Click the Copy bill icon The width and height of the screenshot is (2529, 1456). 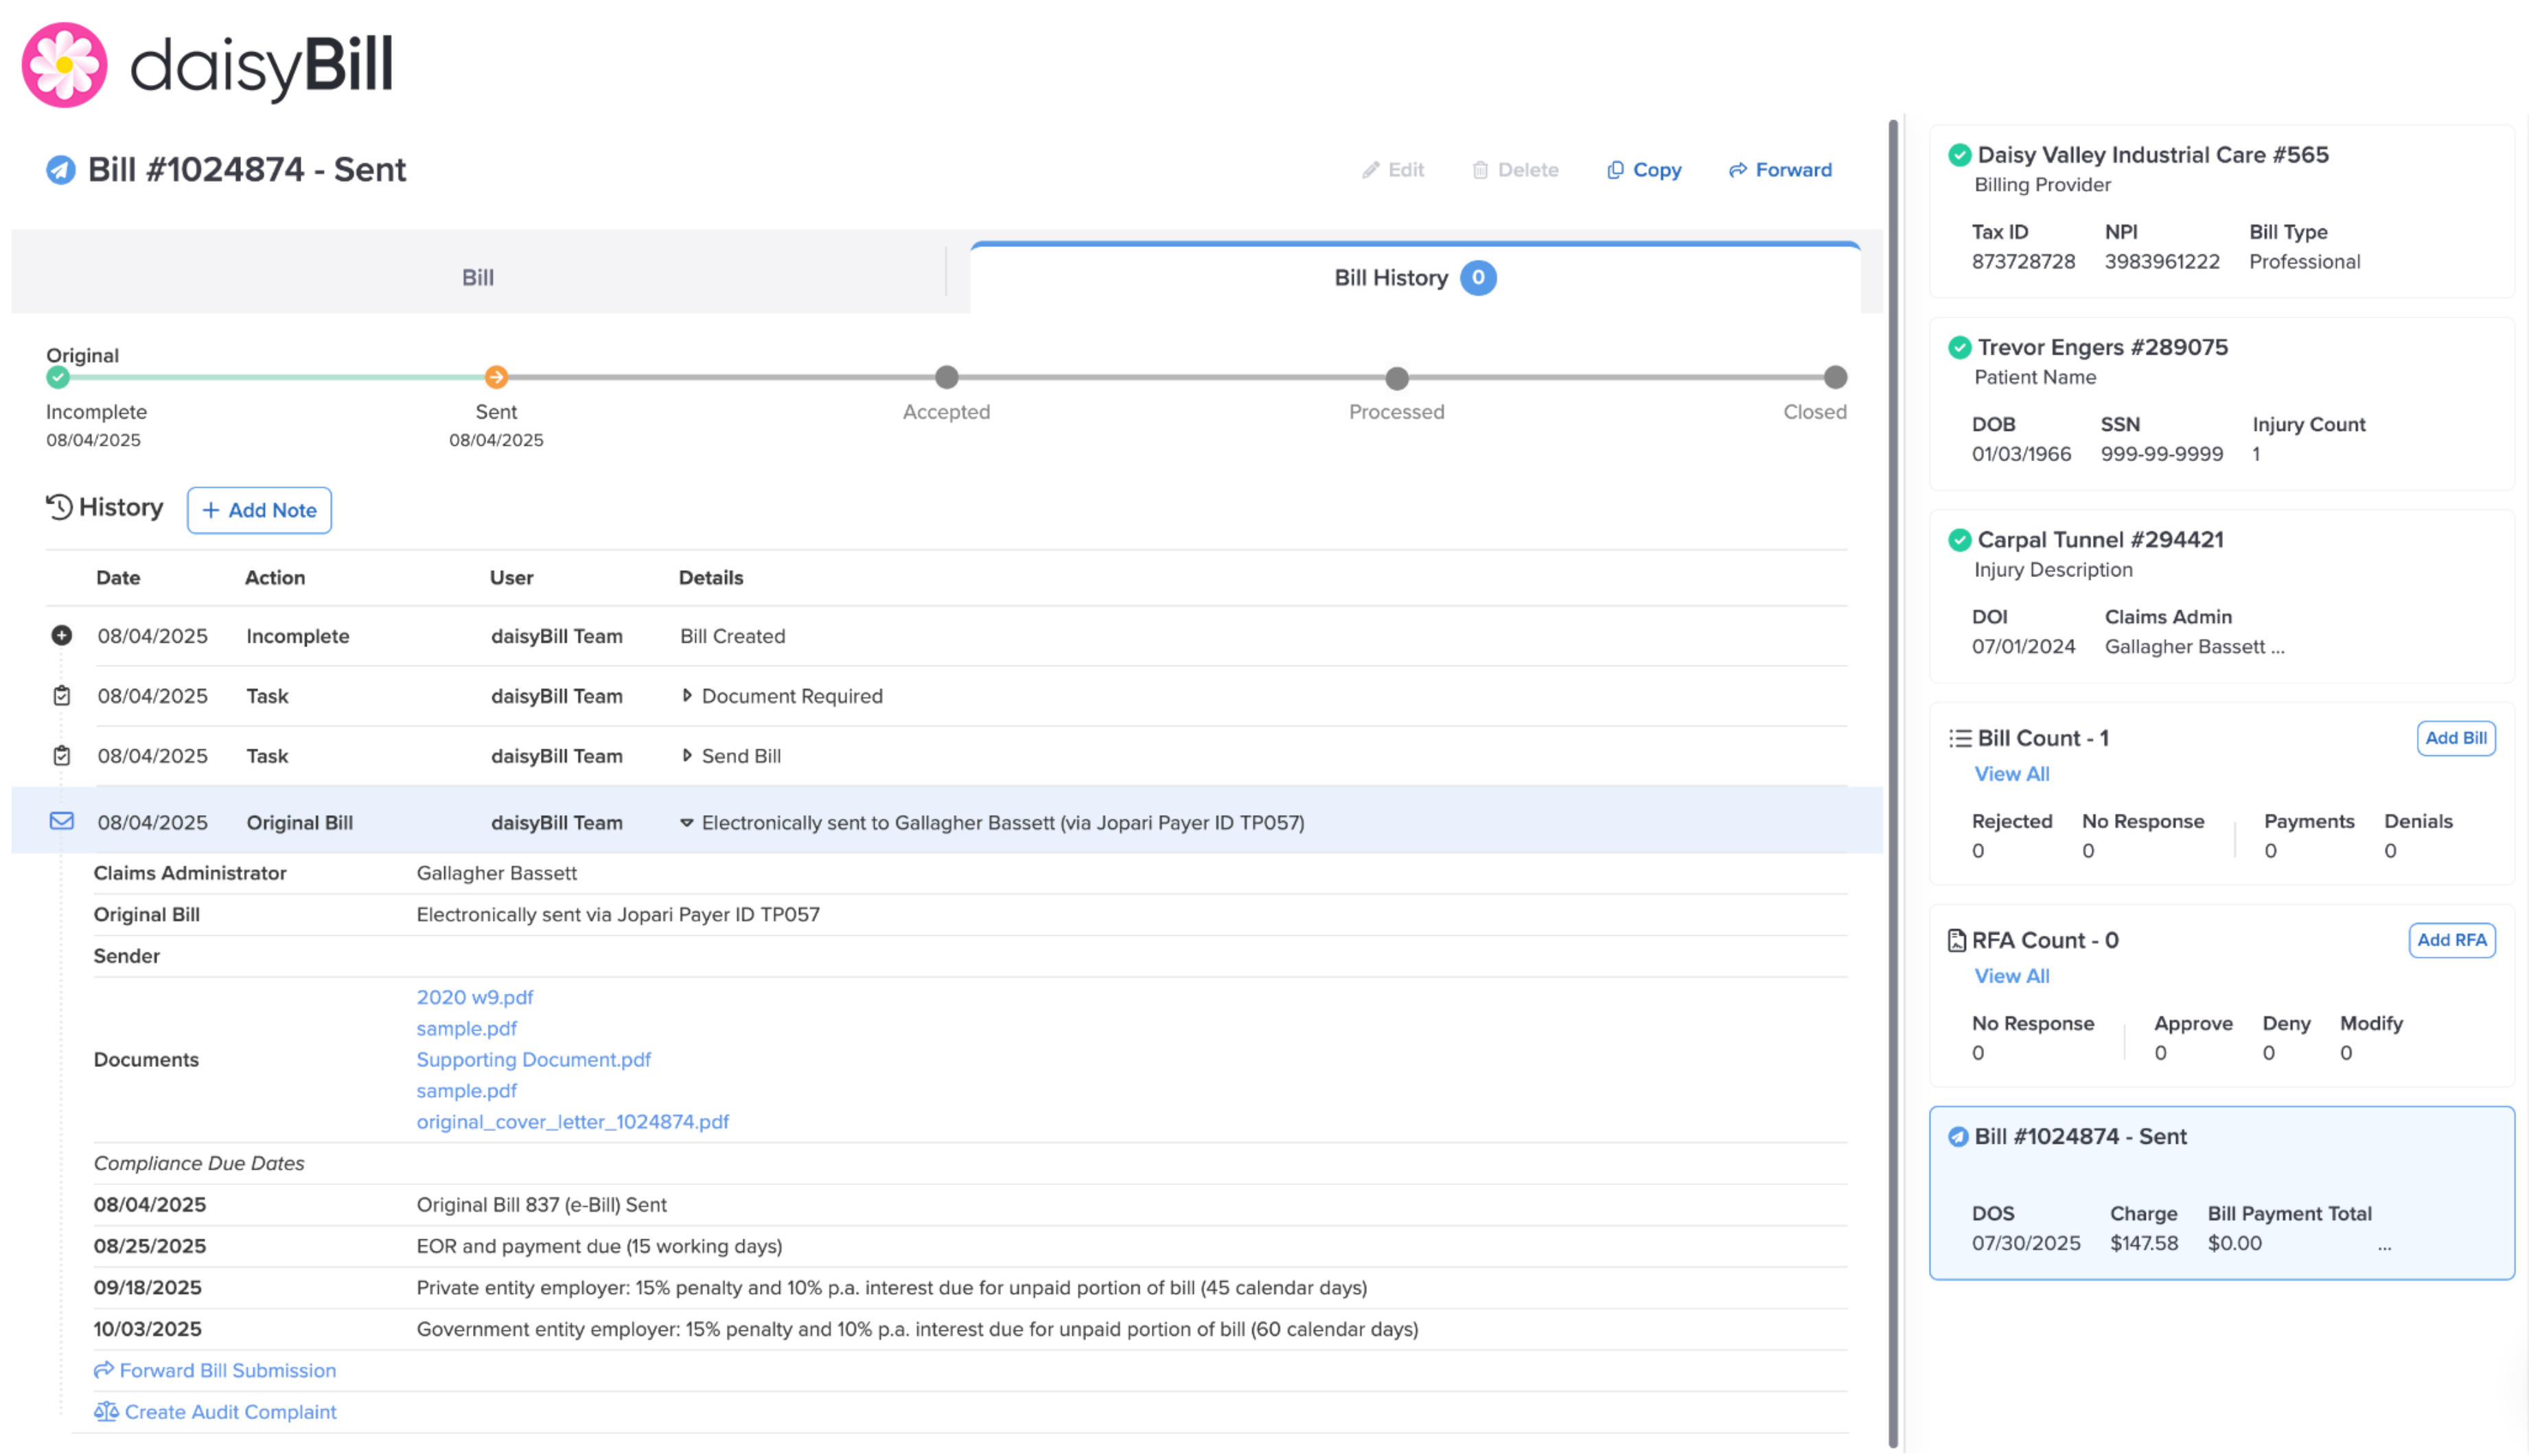pos(1615,170)
